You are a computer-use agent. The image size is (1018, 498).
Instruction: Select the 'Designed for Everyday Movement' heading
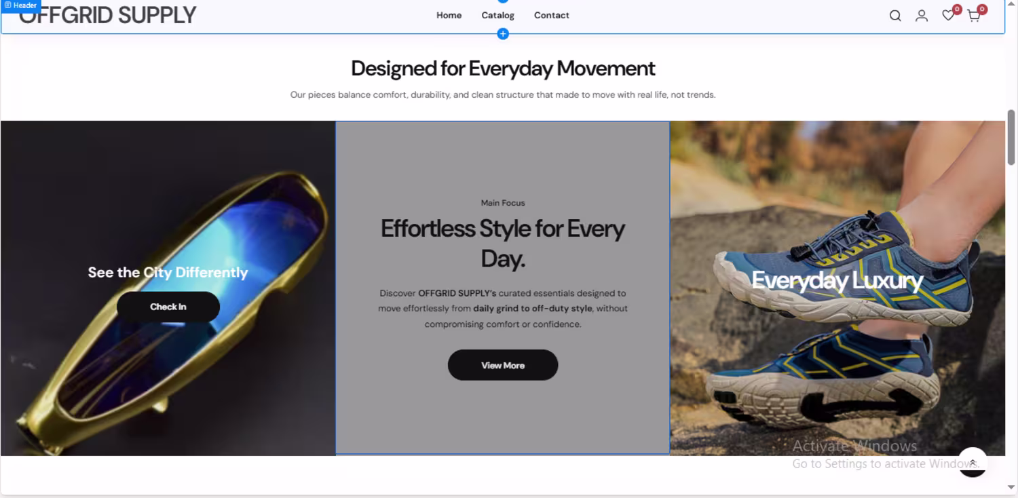[x=503, y=69]
